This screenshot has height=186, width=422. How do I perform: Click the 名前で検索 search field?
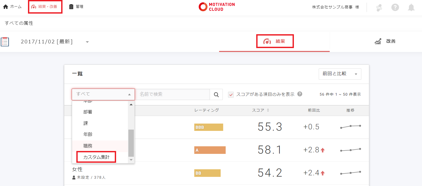click(173, 94)
